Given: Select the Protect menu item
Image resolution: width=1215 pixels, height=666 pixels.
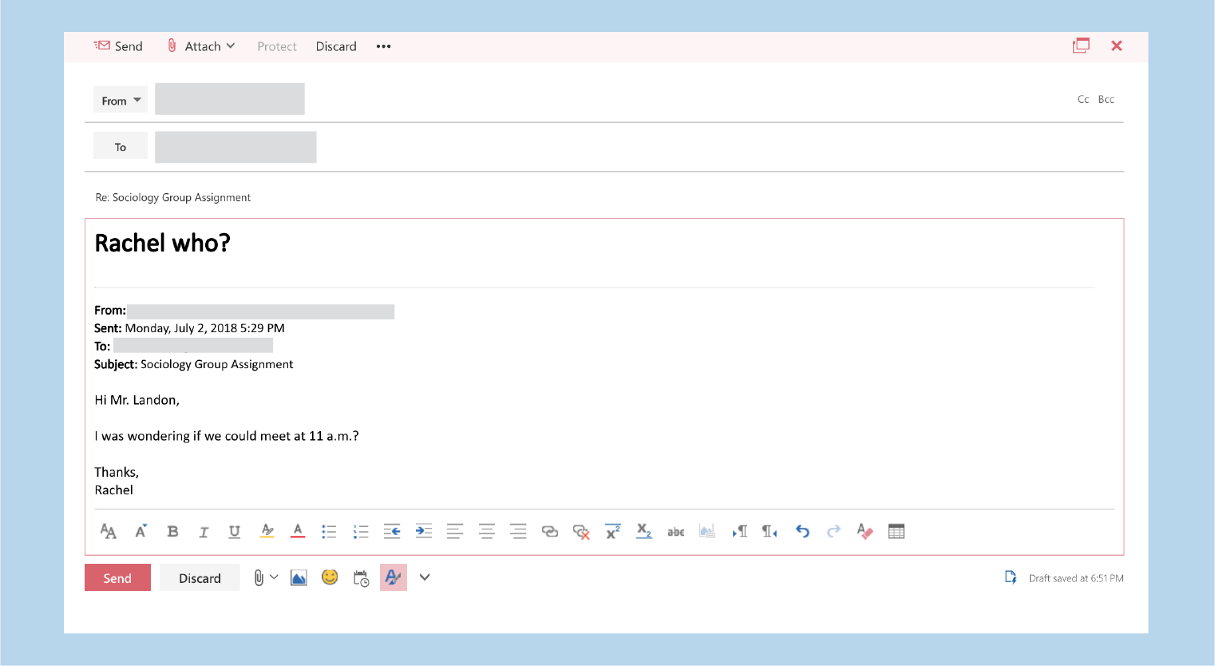Looking at the screenshot, I should [x=276, y=46].
